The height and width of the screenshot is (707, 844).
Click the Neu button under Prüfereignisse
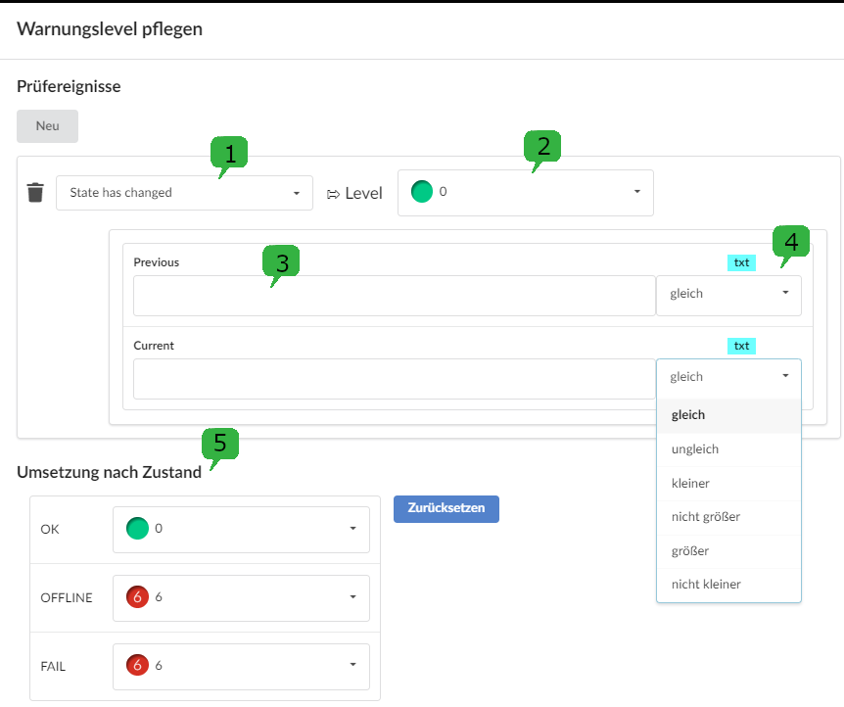coord(47,125)
